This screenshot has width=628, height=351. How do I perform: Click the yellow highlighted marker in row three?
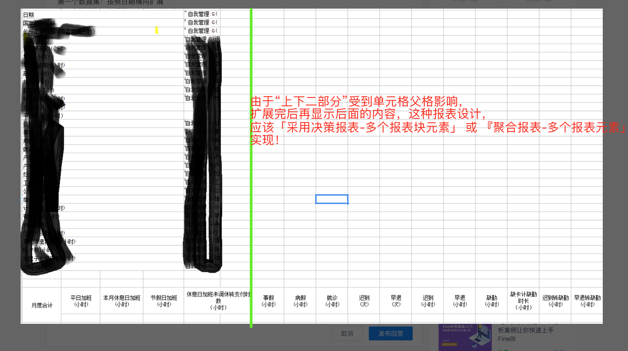157,31
